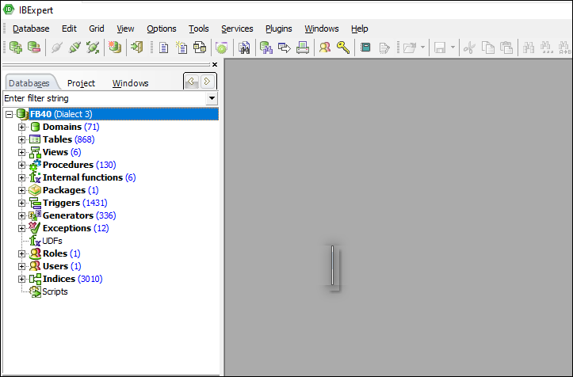Open the Help menu
The image size is (573, 377).
coord(359,29)
